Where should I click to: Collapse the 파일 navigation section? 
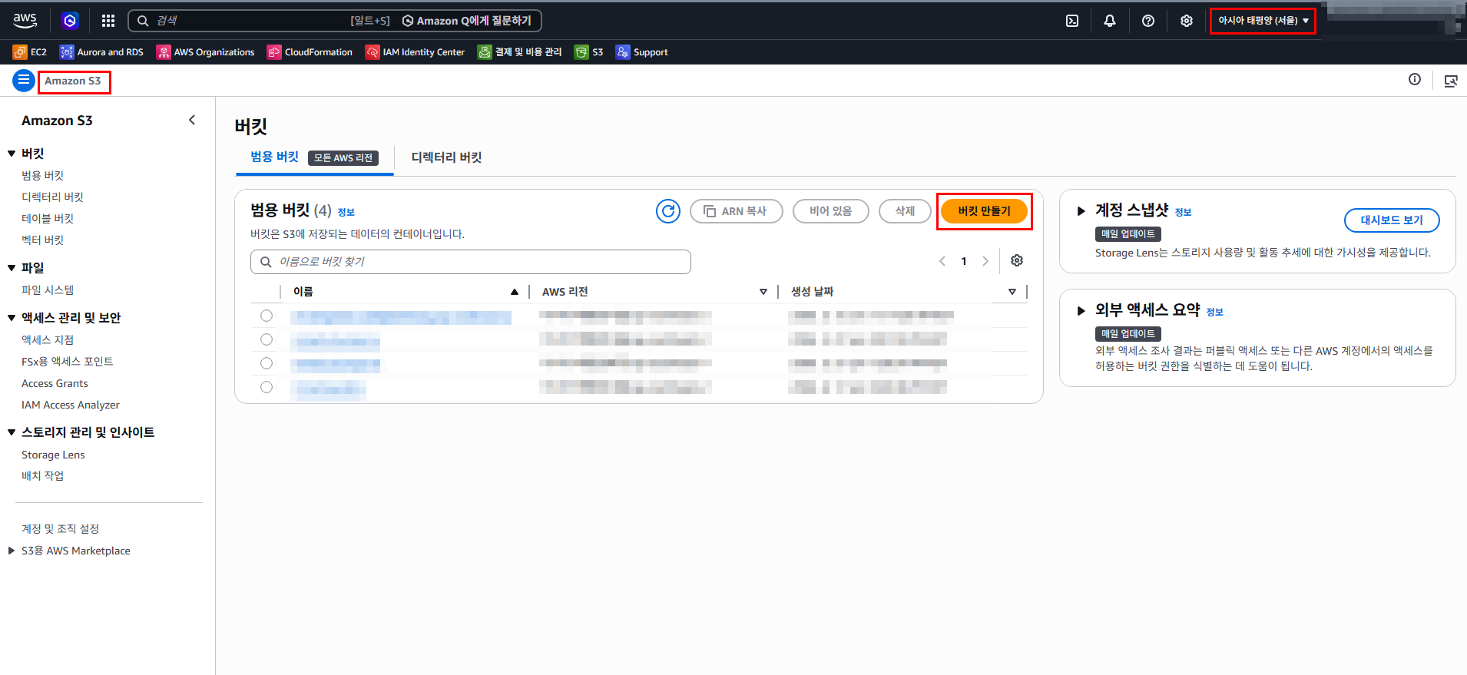12,268
